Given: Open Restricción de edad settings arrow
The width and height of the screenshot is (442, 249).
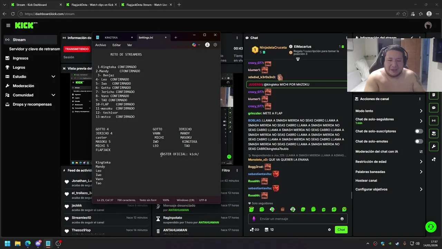Looking at the screenshot, I should (x=421, y=162).
